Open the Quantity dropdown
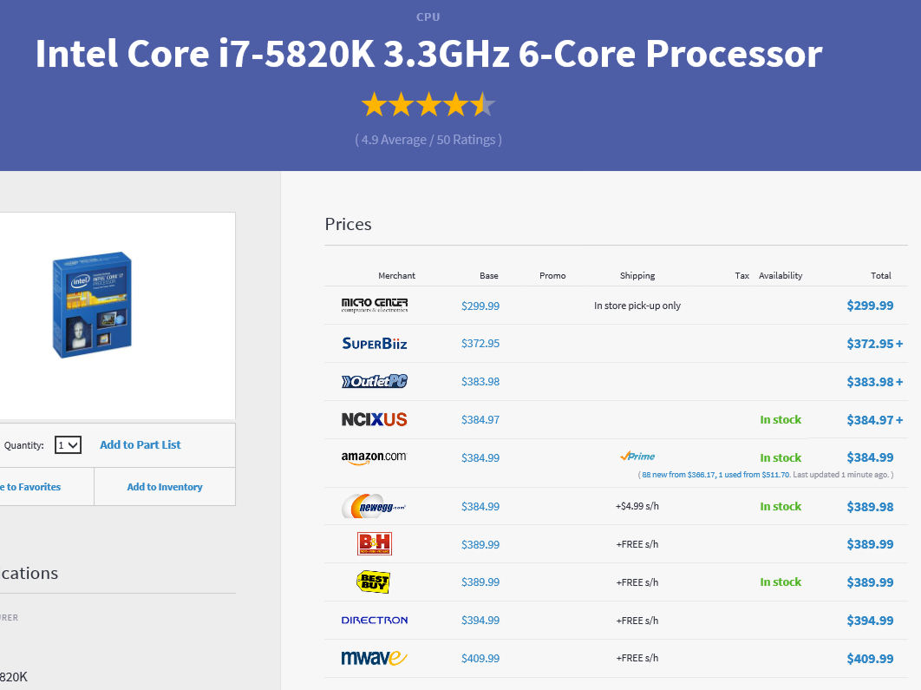 click(x=69, y=445)
